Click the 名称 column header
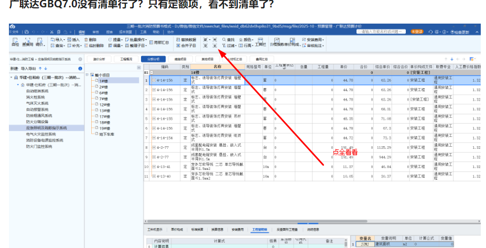This screenshot has width=486, height=248. click(218, 67)
